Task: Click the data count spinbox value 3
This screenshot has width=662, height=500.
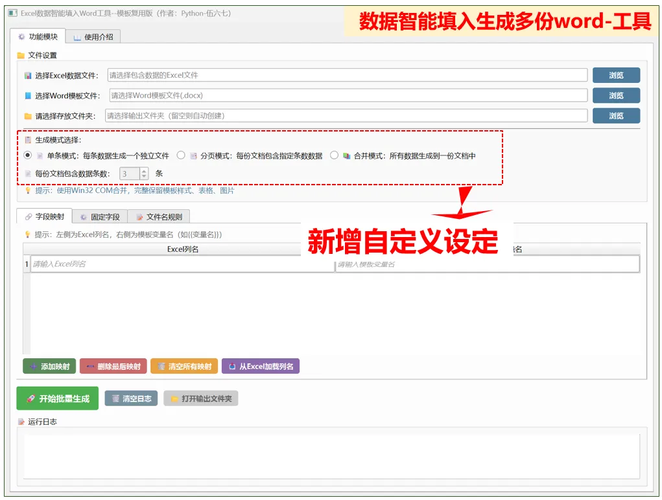Action: click(129, 174)
